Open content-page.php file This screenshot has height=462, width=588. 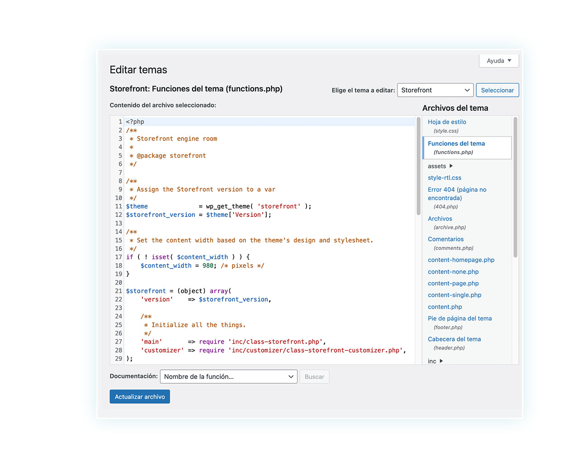(453, 283)
